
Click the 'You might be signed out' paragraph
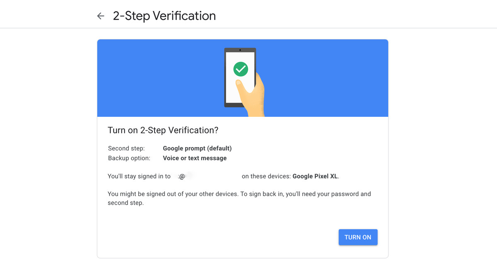coord(239,198)
